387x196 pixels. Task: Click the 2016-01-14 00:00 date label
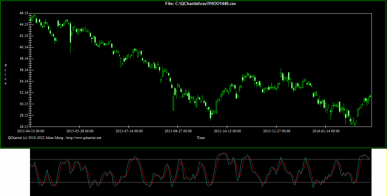(326, 131)
